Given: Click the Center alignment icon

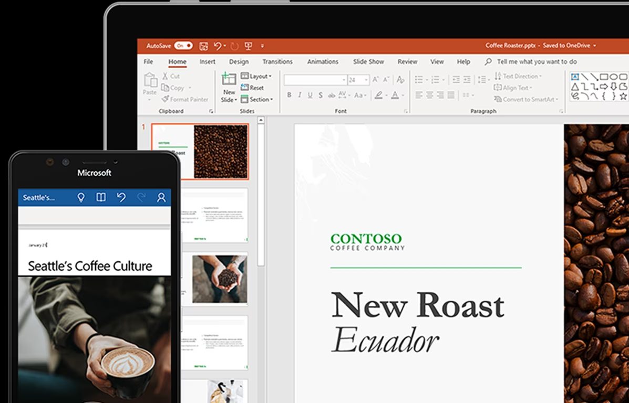Looking at the screenshot, I should click(430, 95).
